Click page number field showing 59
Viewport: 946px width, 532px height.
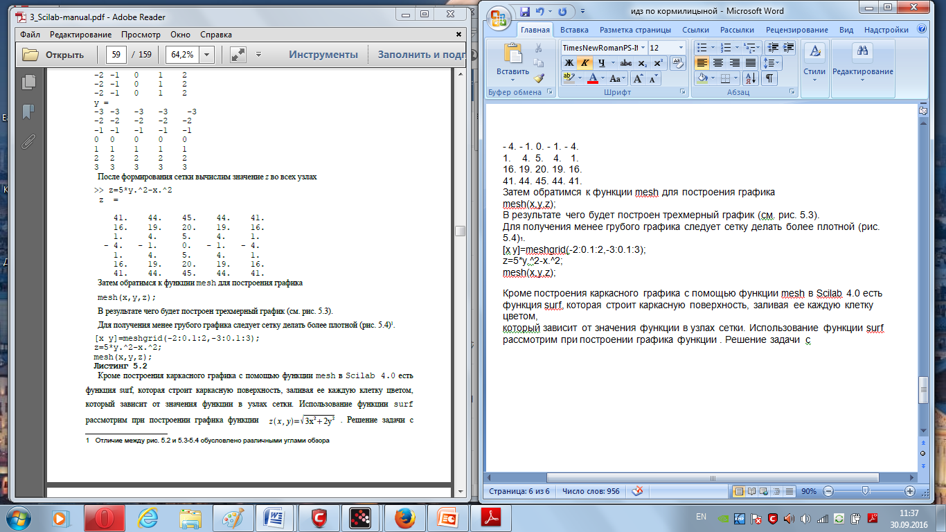pyautogui.click(x=116, y=55)
